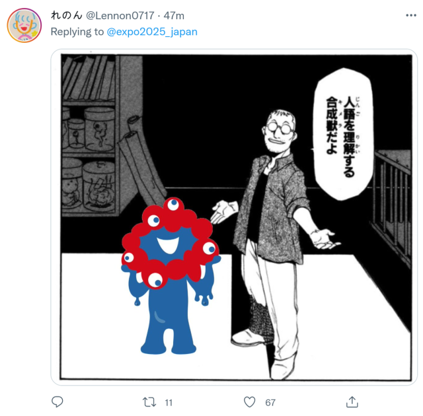
Task: View the retweet count of 11
Action: 169,403
